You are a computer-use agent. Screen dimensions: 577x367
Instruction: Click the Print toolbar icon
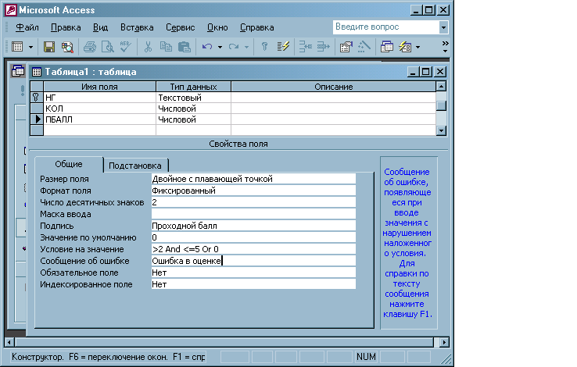pyautogui.click(x=89, y=47)
